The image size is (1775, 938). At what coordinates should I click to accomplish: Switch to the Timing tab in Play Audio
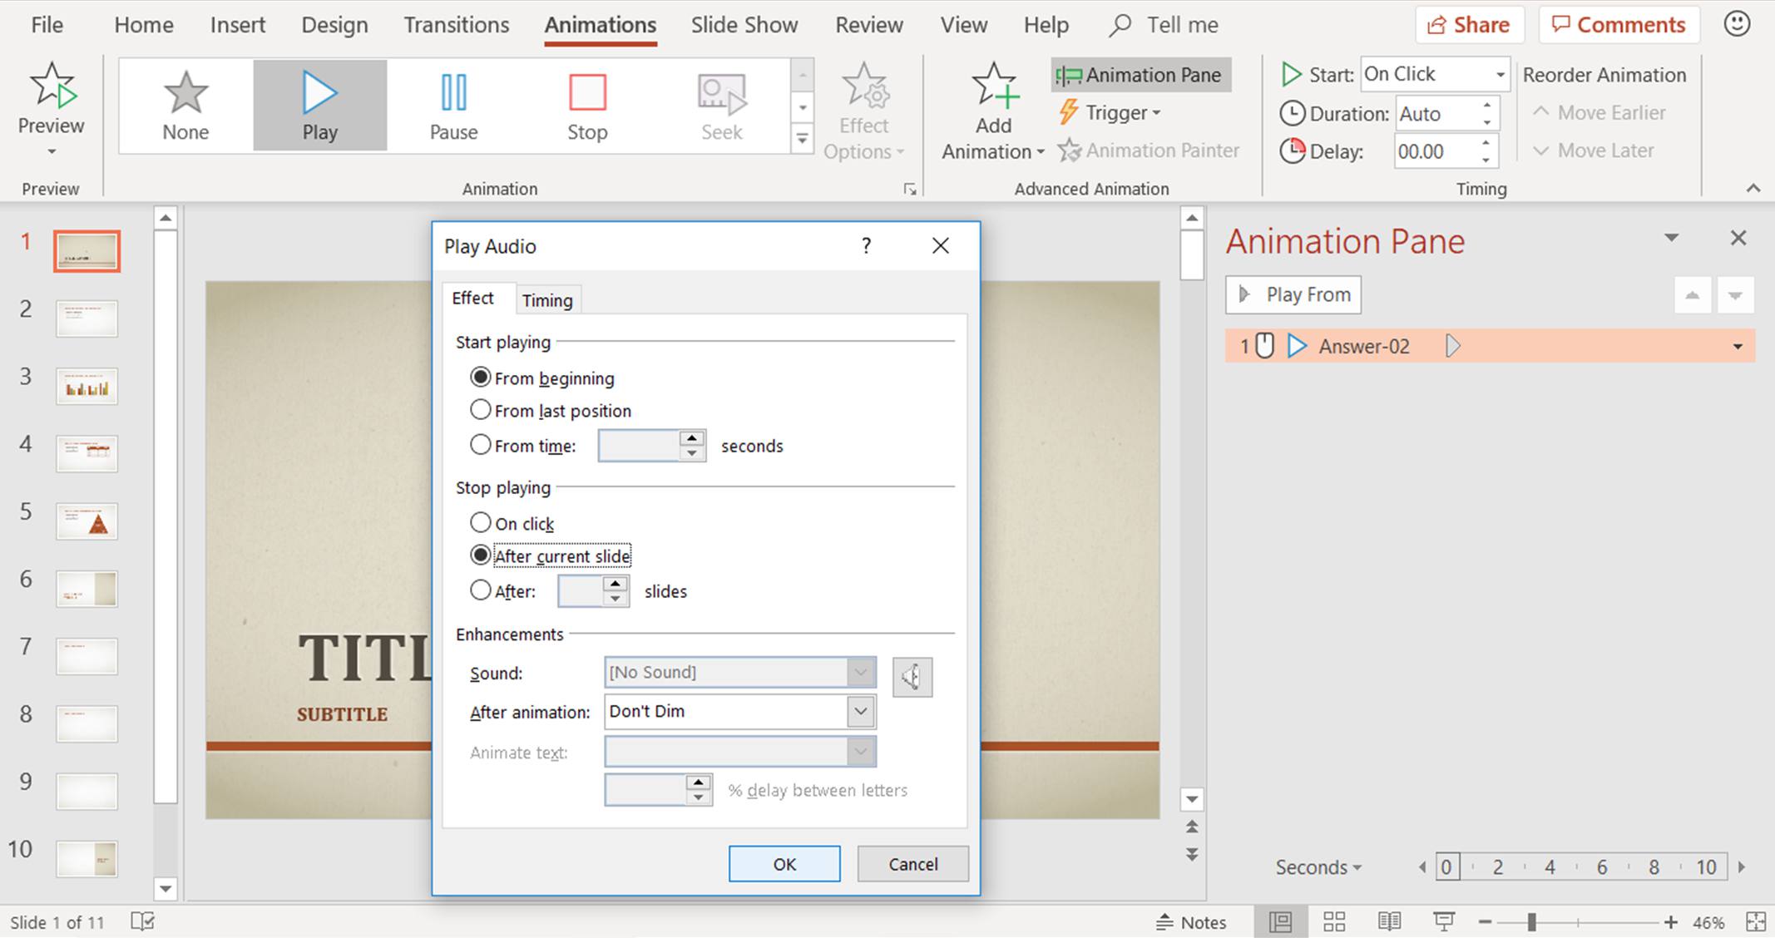(x=547, y=300)
